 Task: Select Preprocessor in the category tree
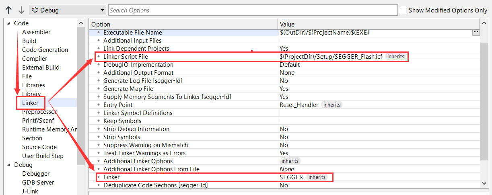coord(39,112)
